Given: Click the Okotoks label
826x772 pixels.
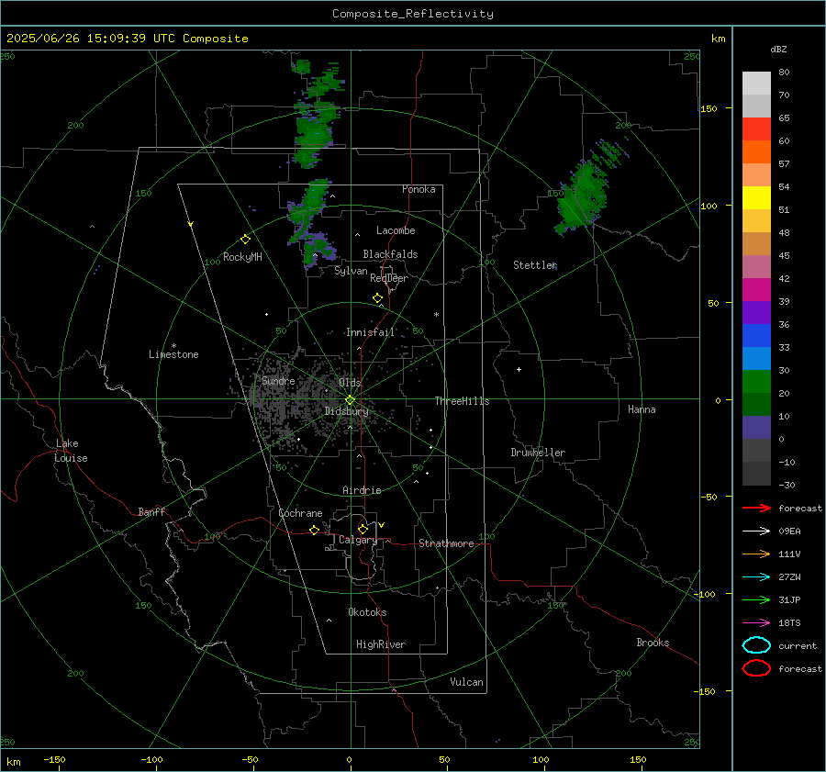Looking at the screenshot, I should pyautogui.click(x=367, y=612).
